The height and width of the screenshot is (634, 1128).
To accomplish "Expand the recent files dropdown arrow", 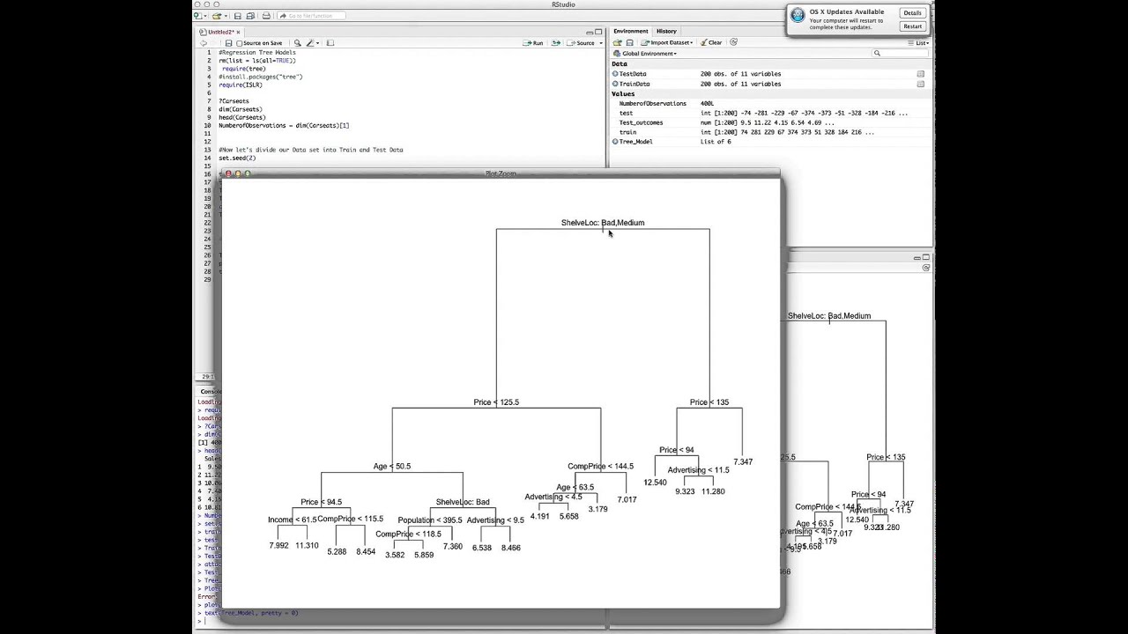I will pyautogui.click(x=226, y=16).
